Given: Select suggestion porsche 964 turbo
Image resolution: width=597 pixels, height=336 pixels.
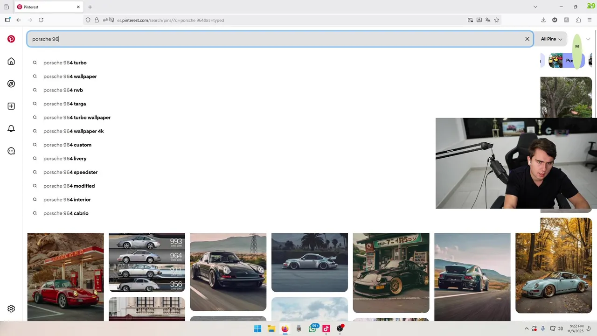Looking at the screenshot, I should click(65, 63).
